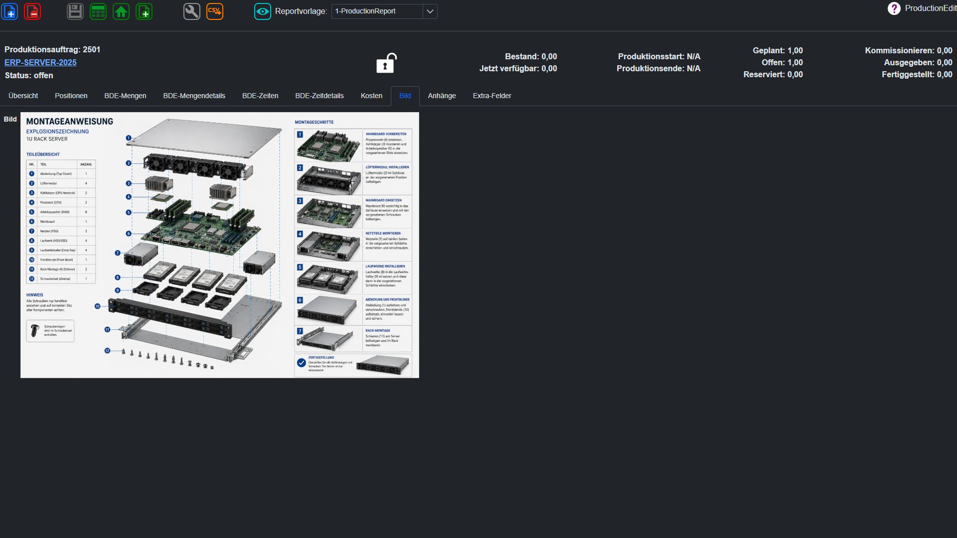This screenshot has width=957, height=538.
Task: Click the blue new document icon
Action: [9, 11]
